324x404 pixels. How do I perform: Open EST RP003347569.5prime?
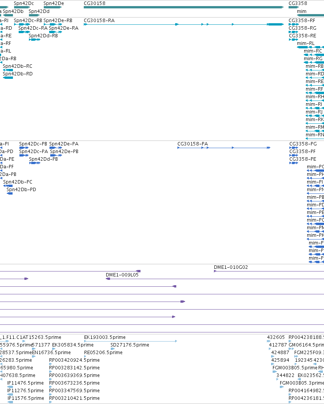[x=75, y=391]
